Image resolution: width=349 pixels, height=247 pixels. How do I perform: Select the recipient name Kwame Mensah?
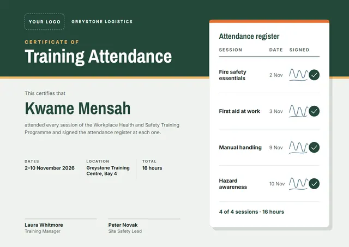point(77,109)
